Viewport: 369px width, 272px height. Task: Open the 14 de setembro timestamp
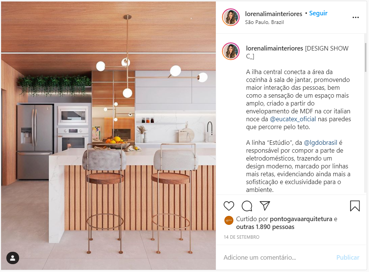point(242,237)
